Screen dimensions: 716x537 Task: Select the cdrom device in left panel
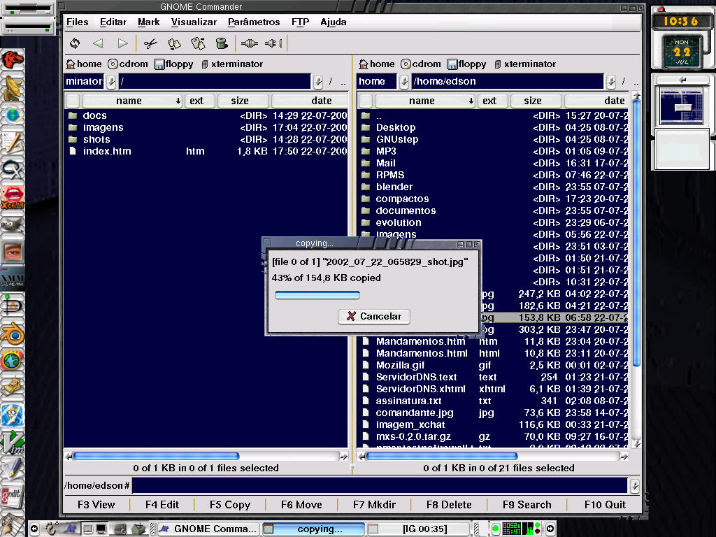click(x=128, y=64)
